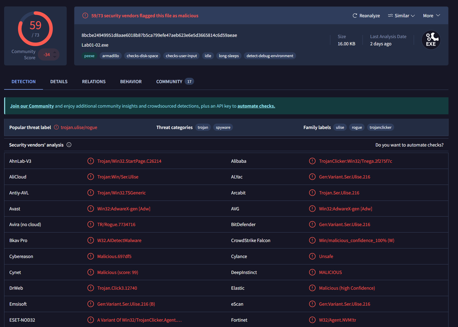Click the alert icon in Avira (no cloud) row

(x=91, y=224)
